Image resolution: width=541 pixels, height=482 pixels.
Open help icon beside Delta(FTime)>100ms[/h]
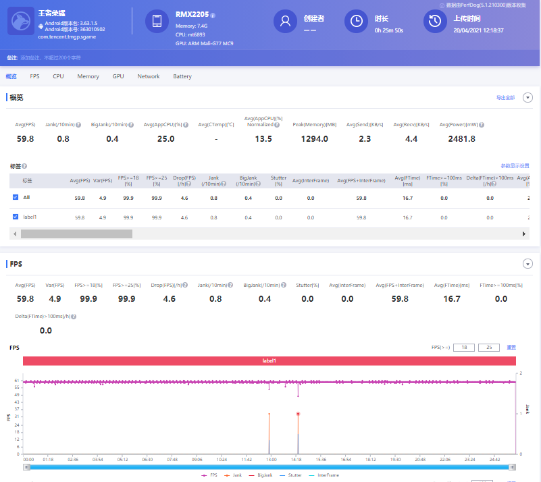(74, 317)
